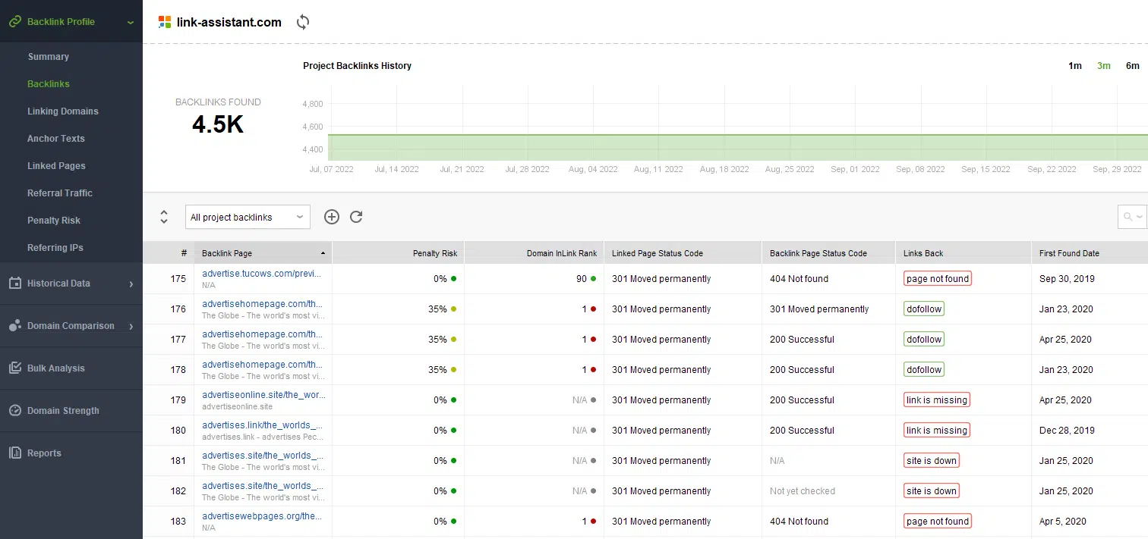Click Apr 5, 2020 first found date
The width and height of the screenshot is (1148, 539).
pyautogui.click(x=1063, y=522)
